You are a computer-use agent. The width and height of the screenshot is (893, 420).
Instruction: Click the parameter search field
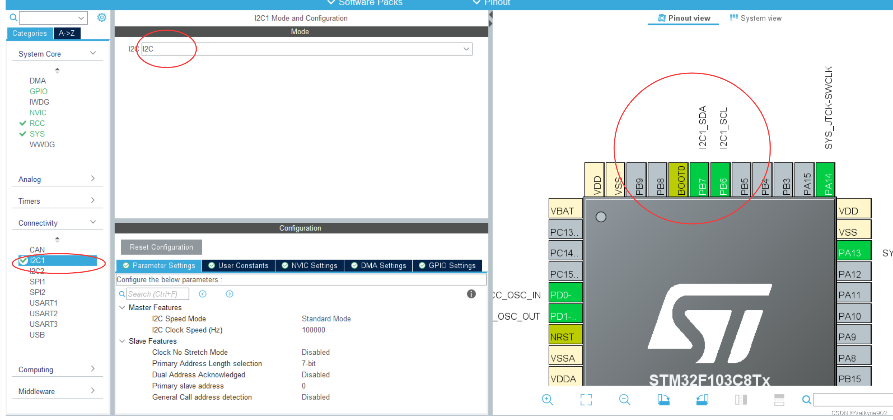(157, 294)
